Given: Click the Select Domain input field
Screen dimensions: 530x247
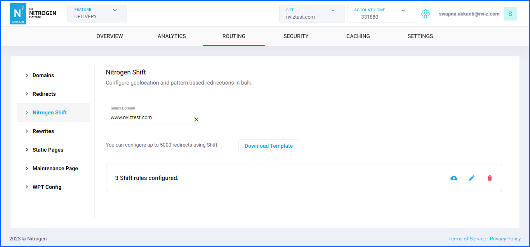Looking at the screenshot, I should pos(149,117).
